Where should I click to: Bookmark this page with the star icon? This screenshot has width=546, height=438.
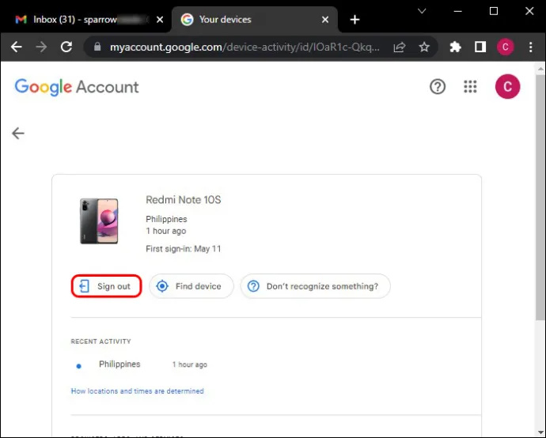point(424,47)
